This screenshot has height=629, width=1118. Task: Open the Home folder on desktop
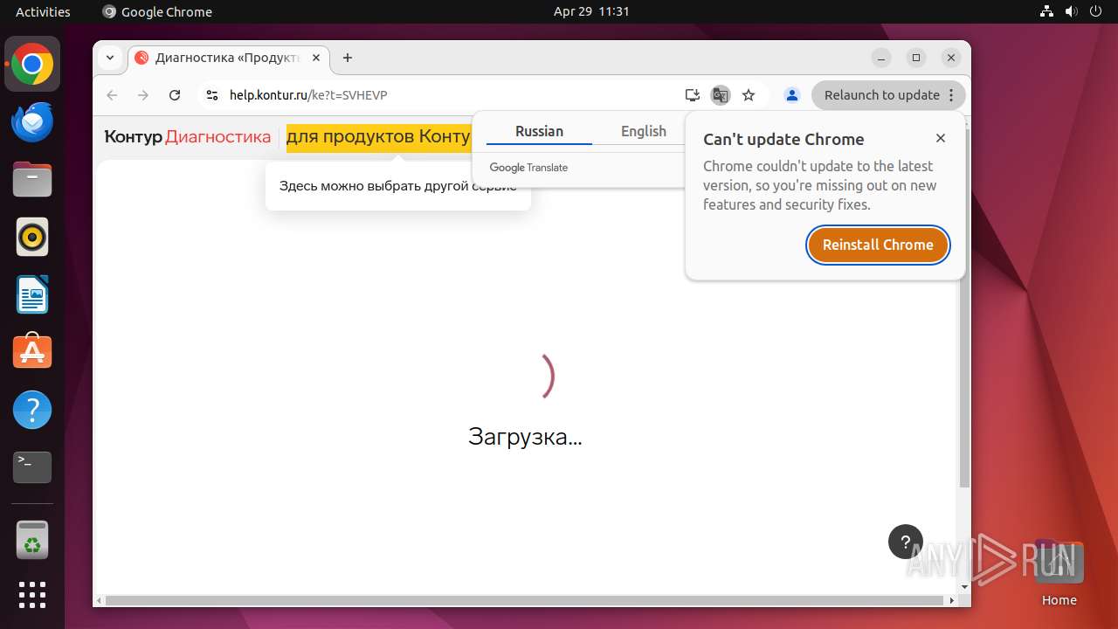1059,573
